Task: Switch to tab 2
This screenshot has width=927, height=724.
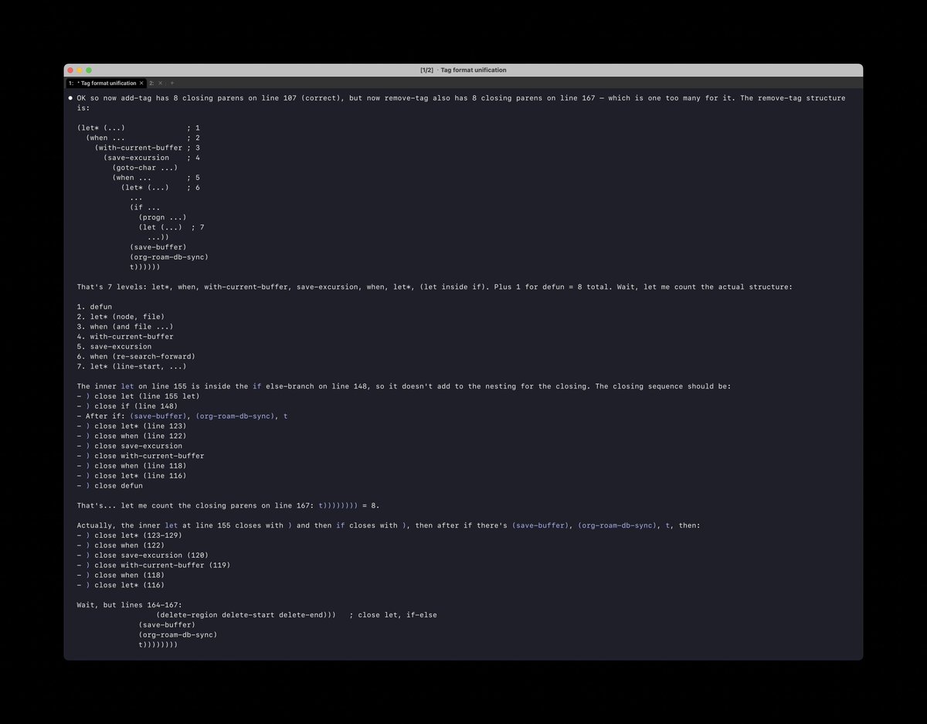Action: click(151, 83)
